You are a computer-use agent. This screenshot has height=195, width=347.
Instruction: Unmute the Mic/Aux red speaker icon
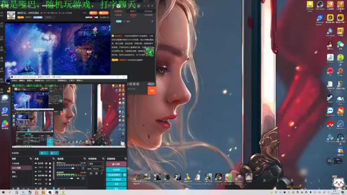[78, 168]
